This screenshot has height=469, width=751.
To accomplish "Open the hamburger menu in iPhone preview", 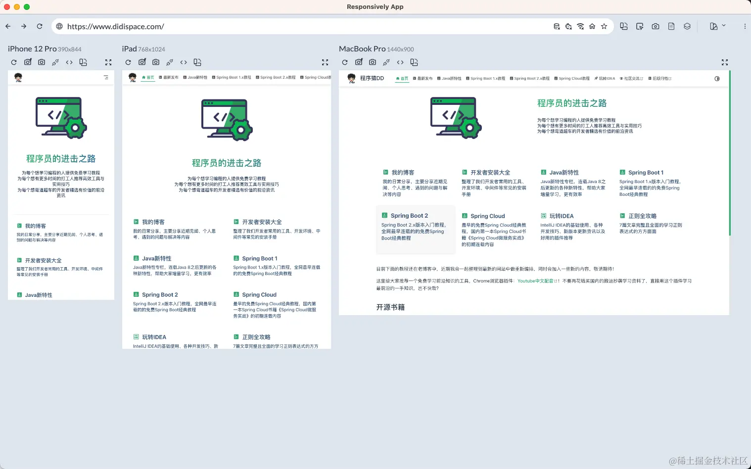I will (106, 78).
